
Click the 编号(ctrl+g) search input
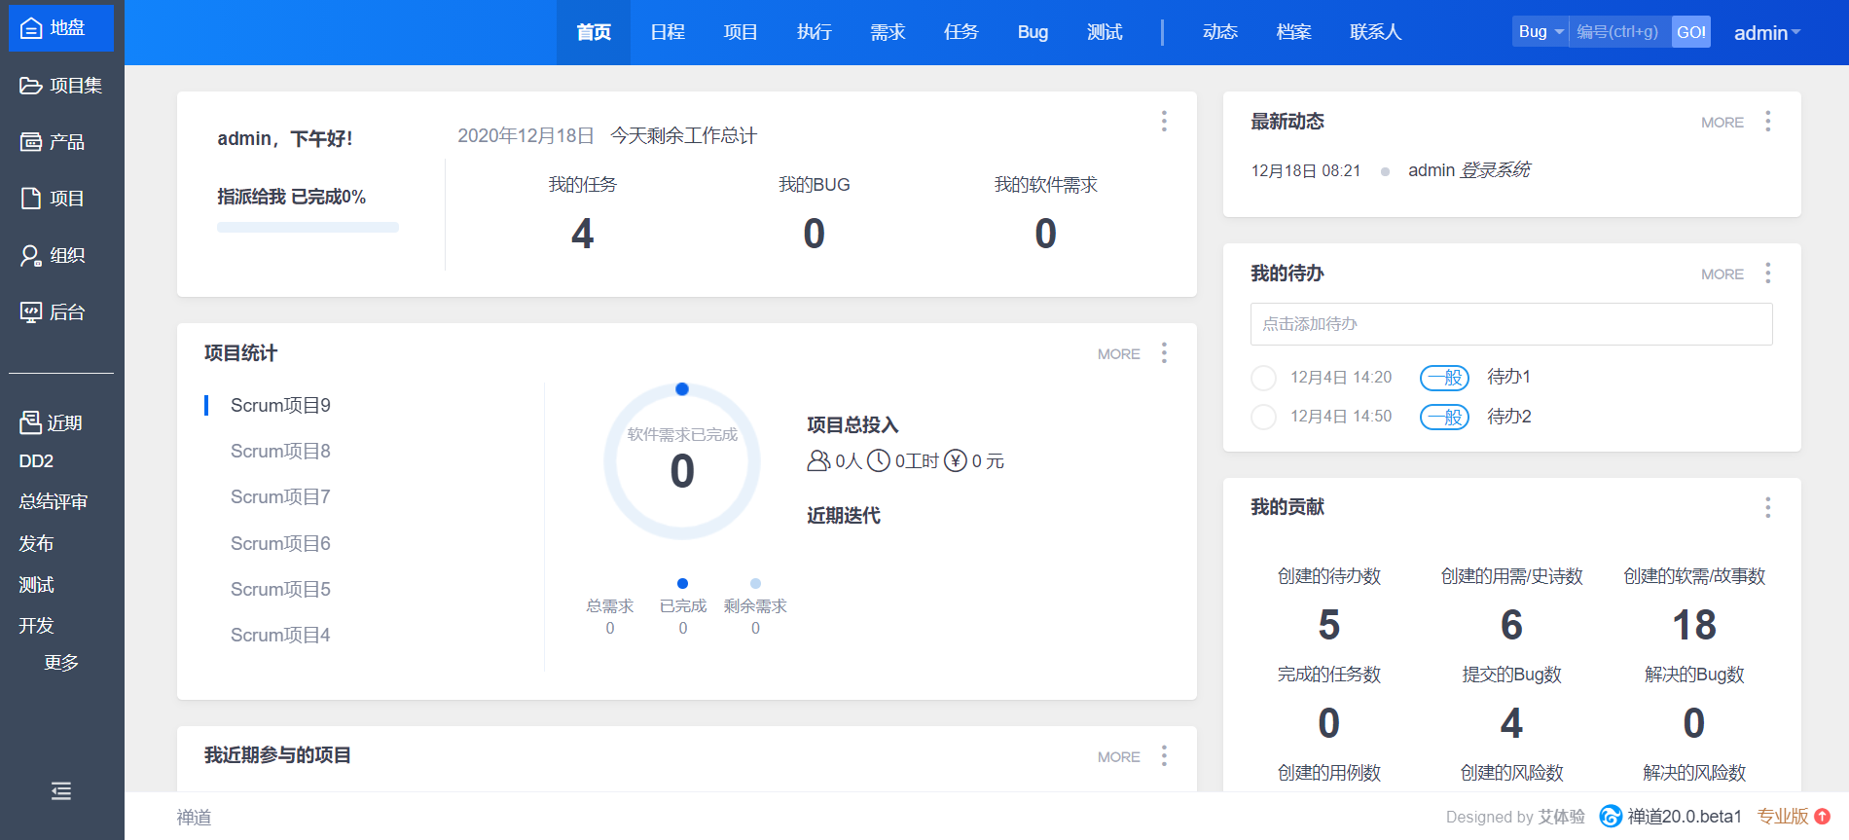tap(1620, 32)
